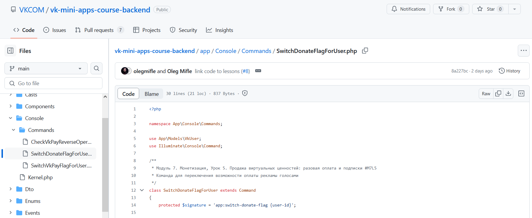Switch to Blame view
This screenshot has width=532, height=218.
tap(152, 94)
